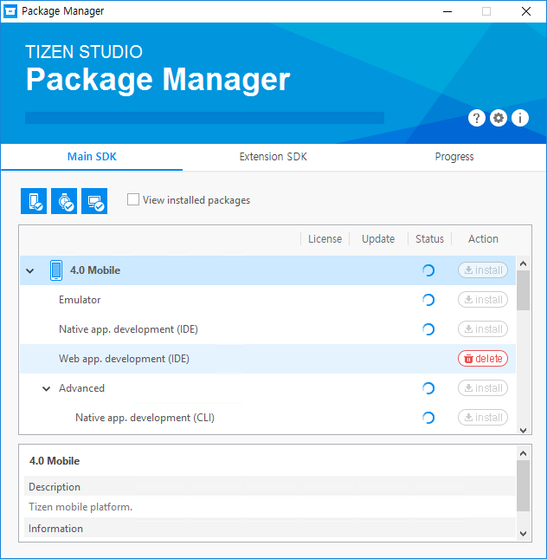The image size is (547, 559).
Task: Click the mobile profile filter icon
Action: (x=34, y=201)
